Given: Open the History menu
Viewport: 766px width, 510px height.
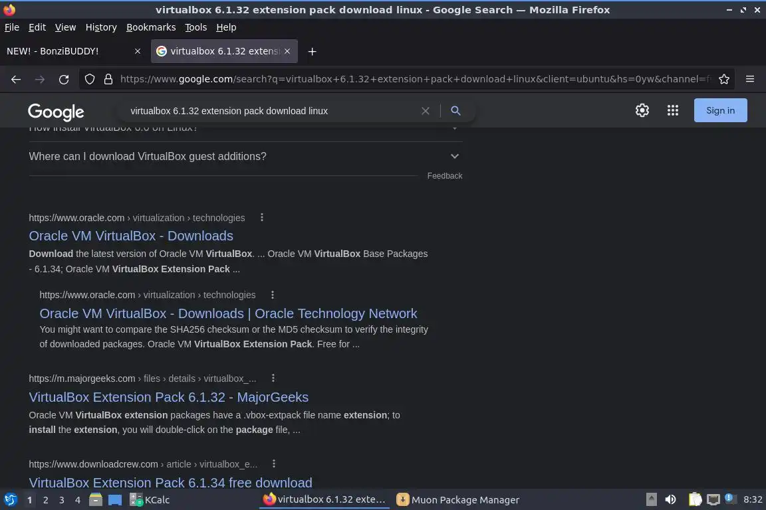Looking at the screenshot, I should click(x=101, y=27).
